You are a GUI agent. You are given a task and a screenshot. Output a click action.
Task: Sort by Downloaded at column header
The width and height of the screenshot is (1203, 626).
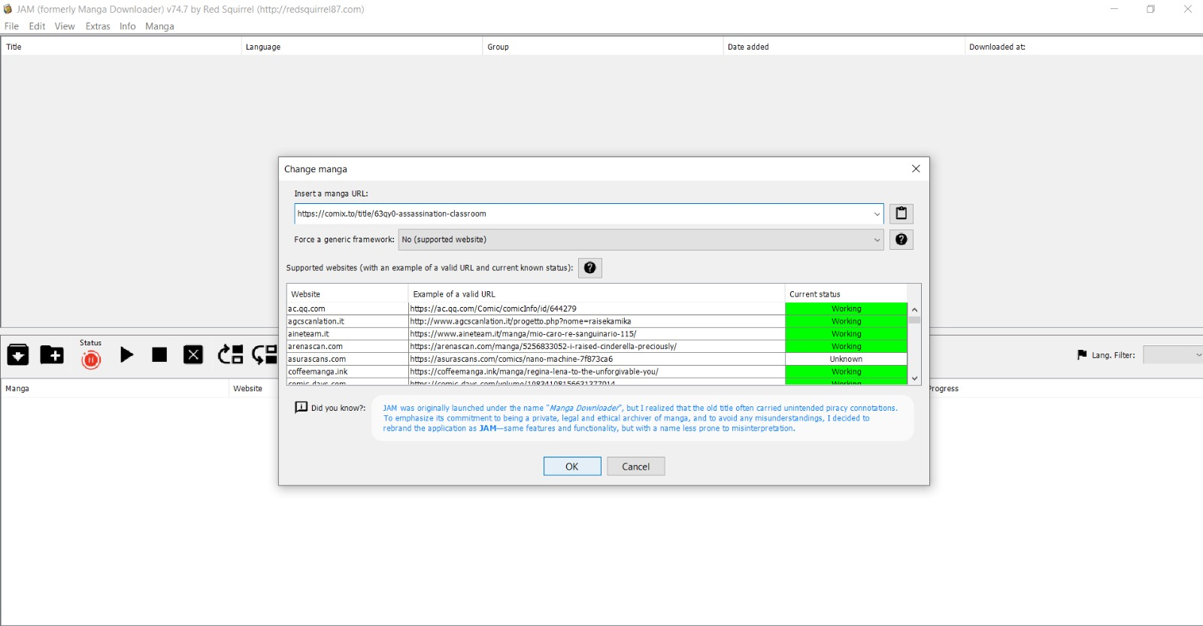click(x=1083, y=47)
